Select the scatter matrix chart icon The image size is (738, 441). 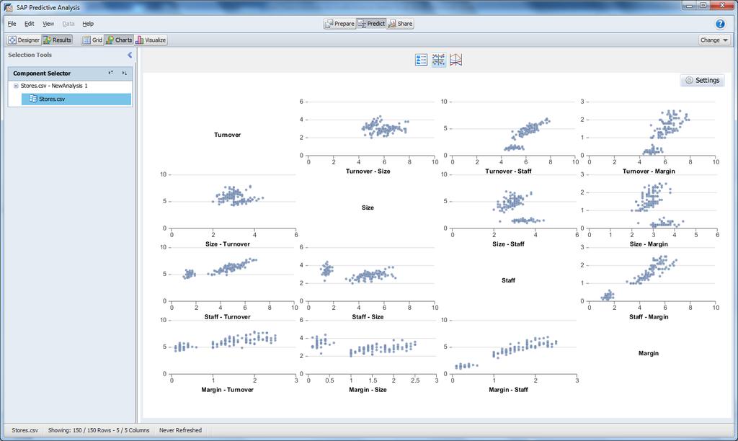[x=439, y=60]
